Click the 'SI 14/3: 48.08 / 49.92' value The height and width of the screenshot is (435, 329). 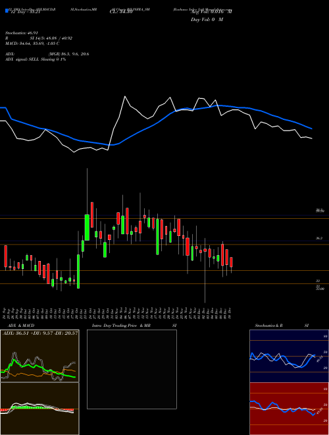[x=51, y=38]
